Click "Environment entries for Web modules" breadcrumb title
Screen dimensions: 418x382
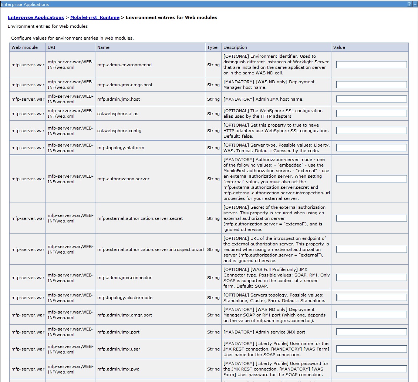171,17
